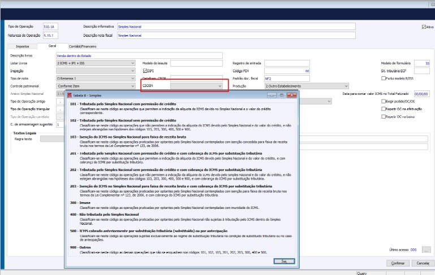
Task: Click the DDS value next to Último acesso
Action: coord(414,250)
